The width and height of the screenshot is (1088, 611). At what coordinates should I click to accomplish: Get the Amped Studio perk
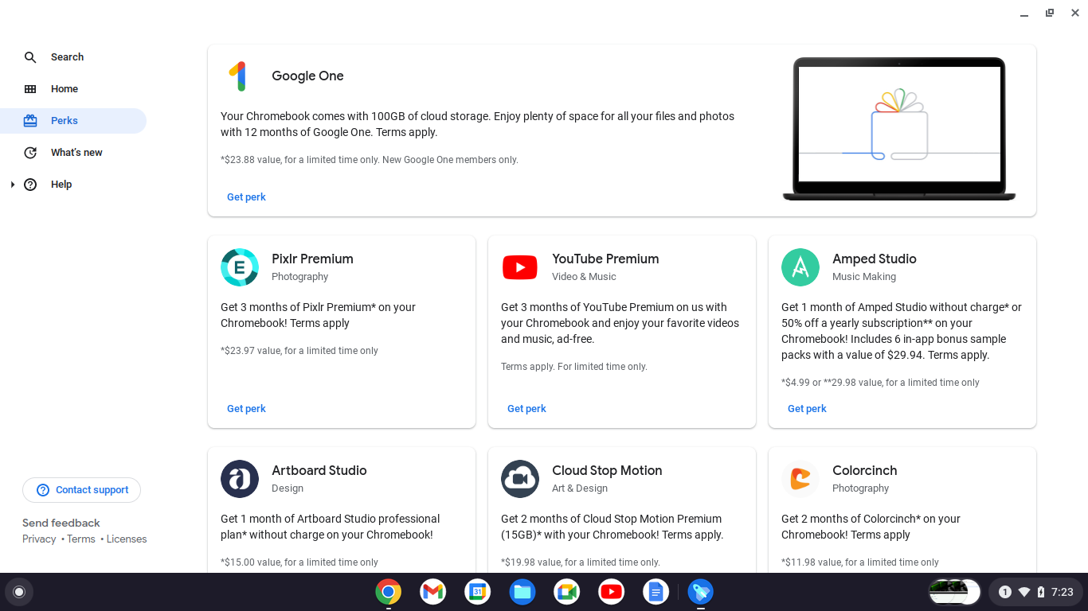[x=807, y=409]
